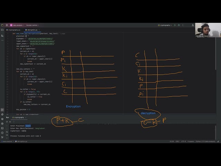Open Code With Me add-user icon

coord(193,25)
